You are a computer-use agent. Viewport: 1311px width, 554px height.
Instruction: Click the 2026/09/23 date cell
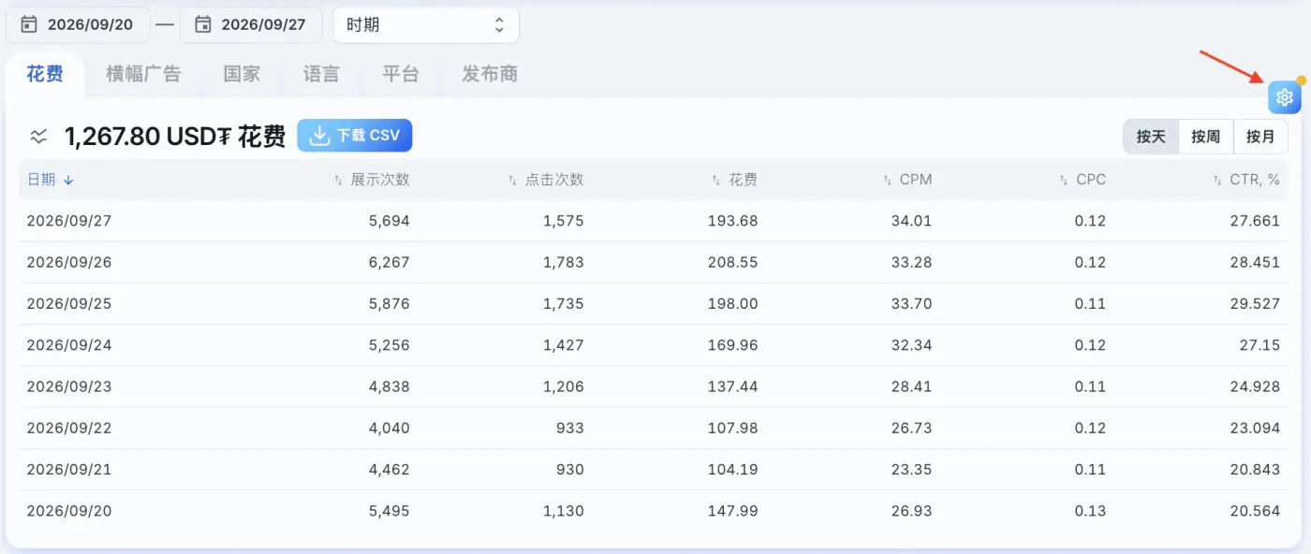(x=69, y=386)
